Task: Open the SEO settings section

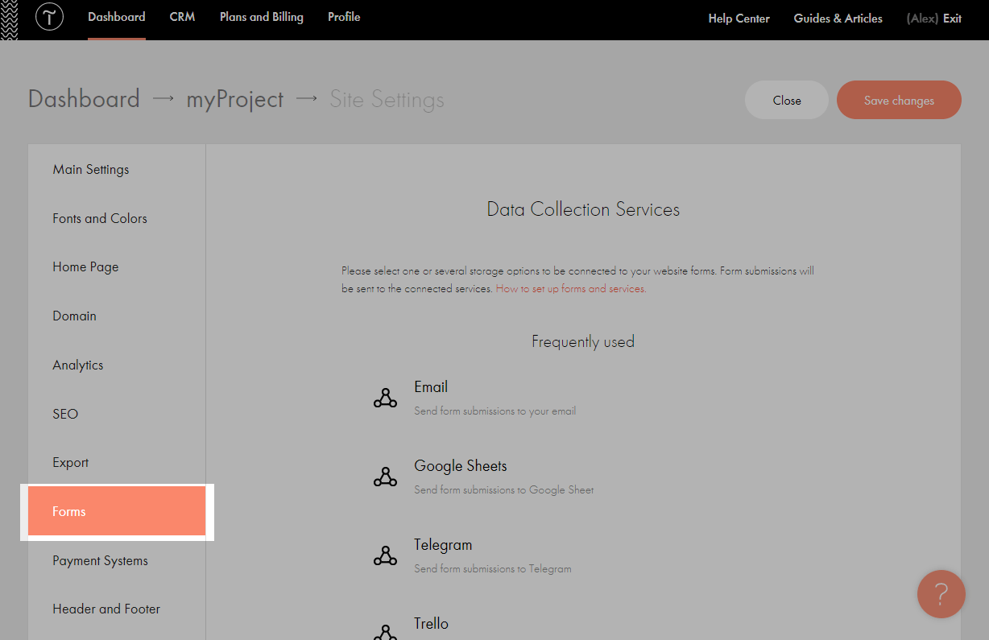Action: pyautogui.click(x=65, y=415)
